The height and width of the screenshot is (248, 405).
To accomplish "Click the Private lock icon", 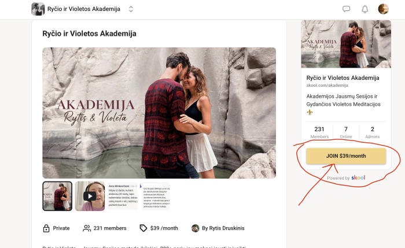I will (x=46, y=228).
